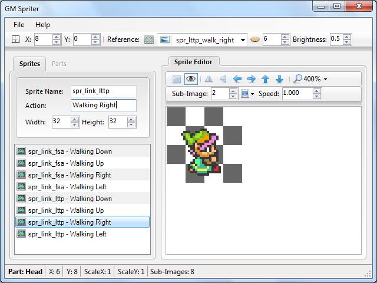This screenshot has width=377, height=283.
Task: Open the File menu
Action: pyautogui.click(x=19, y=25)
